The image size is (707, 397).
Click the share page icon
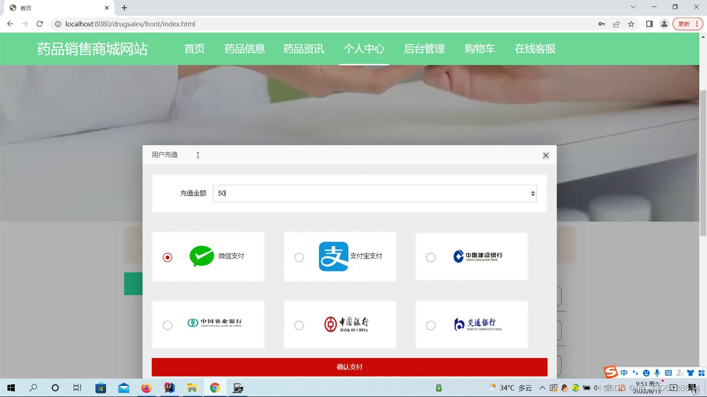[x=616, y=24]
